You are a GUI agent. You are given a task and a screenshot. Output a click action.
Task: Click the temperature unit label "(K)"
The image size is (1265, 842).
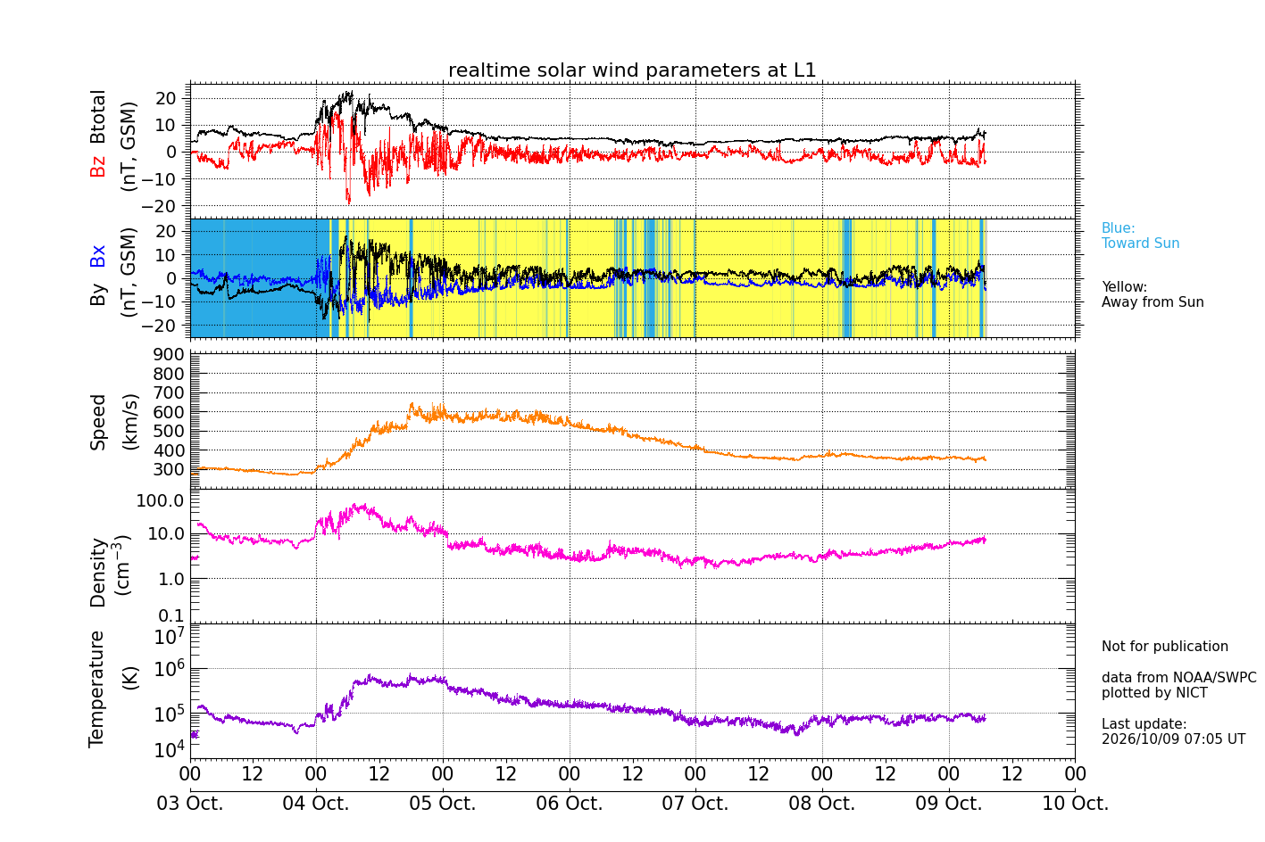[x=129, y=677]
